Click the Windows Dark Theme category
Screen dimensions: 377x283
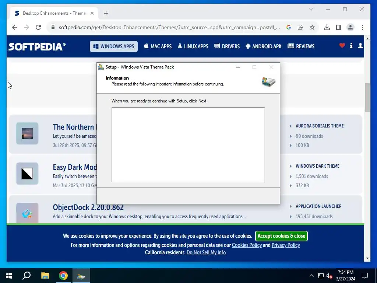pyautogui.click(x=317, y=166)
